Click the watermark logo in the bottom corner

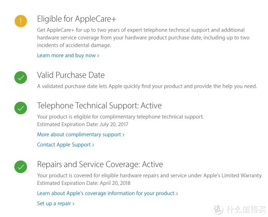(240, 209)
